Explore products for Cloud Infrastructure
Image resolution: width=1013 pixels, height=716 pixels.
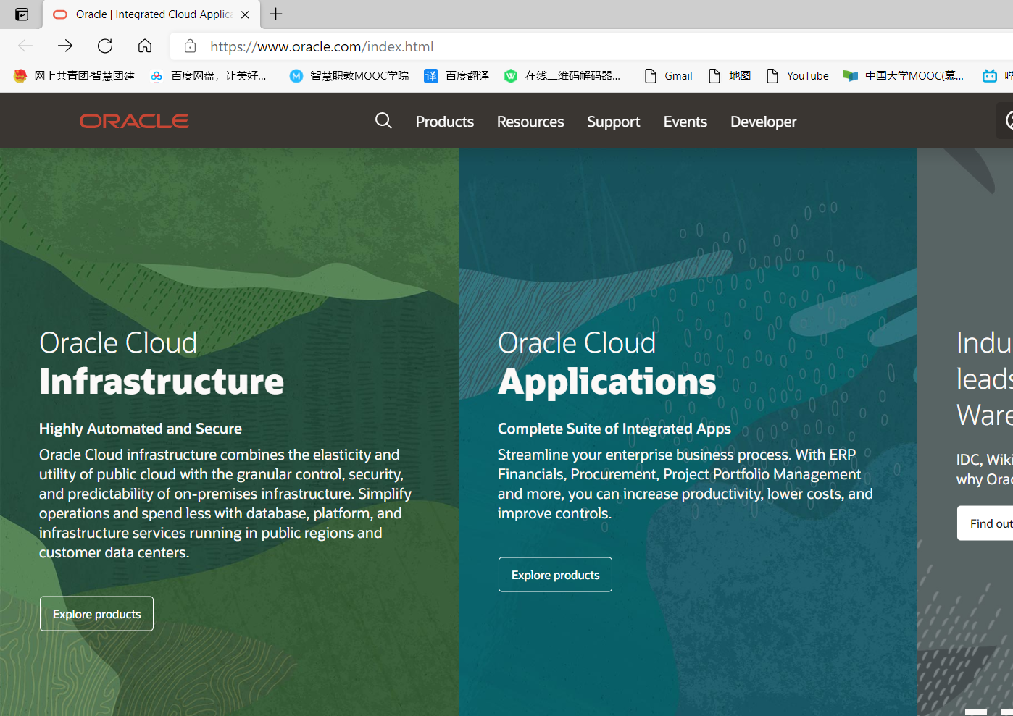96,614
